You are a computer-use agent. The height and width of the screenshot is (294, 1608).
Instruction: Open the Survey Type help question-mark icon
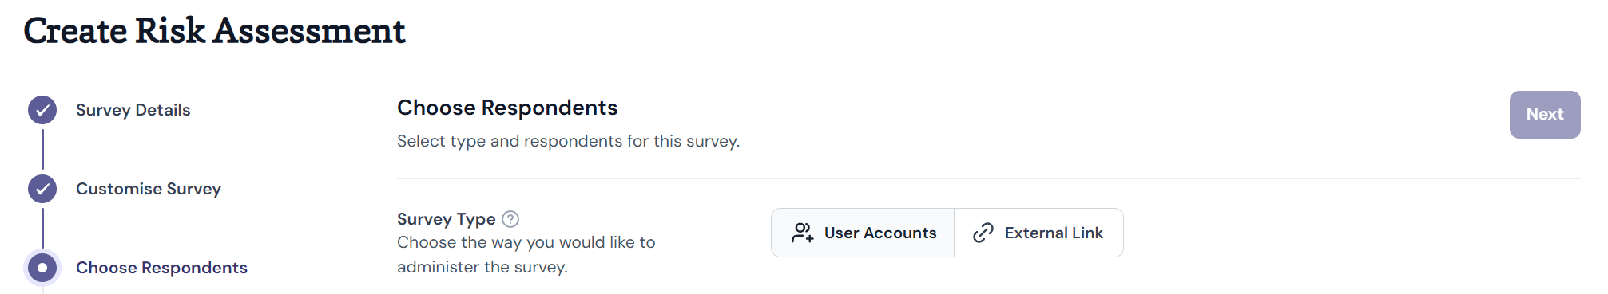[x=510, y=219]
